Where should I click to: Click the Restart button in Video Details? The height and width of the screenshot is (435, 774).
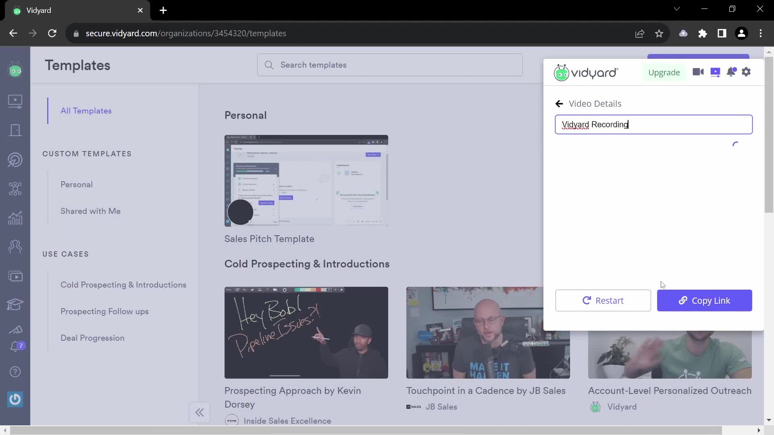click(603, 300)
